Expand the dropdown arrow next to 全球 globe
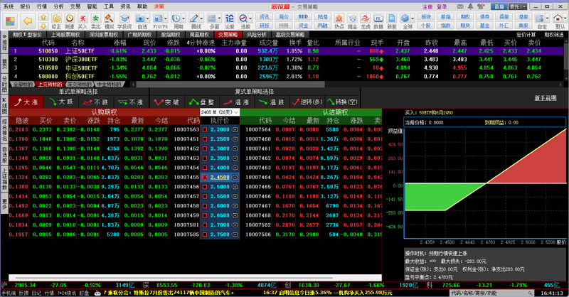 [x=413, y=18]
